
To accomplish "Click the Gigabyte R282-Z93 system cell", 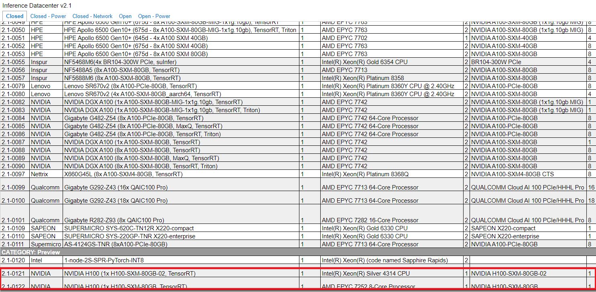I will (x=114, y=220).
